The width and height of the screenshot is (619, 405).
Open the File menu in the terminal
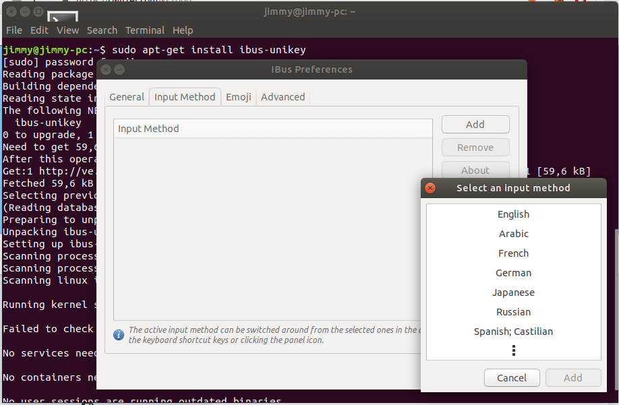[x=14, y=30]
